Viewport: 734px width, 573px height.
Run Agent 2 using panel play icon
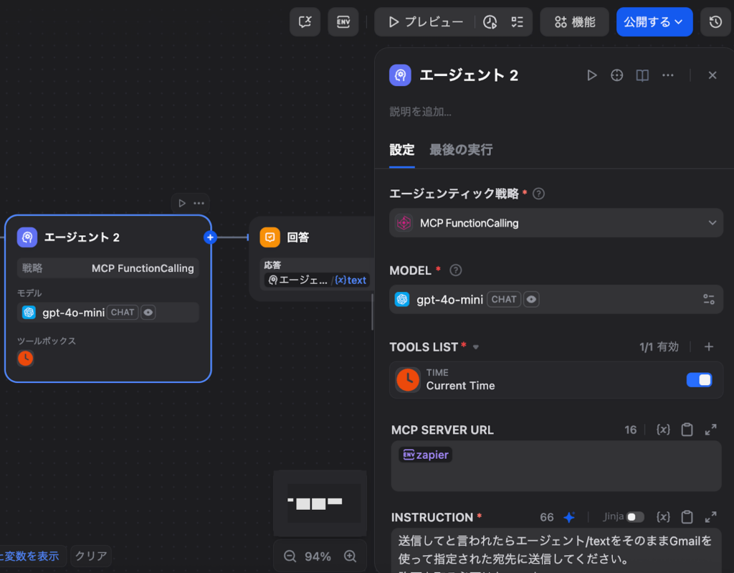[591, 75]
